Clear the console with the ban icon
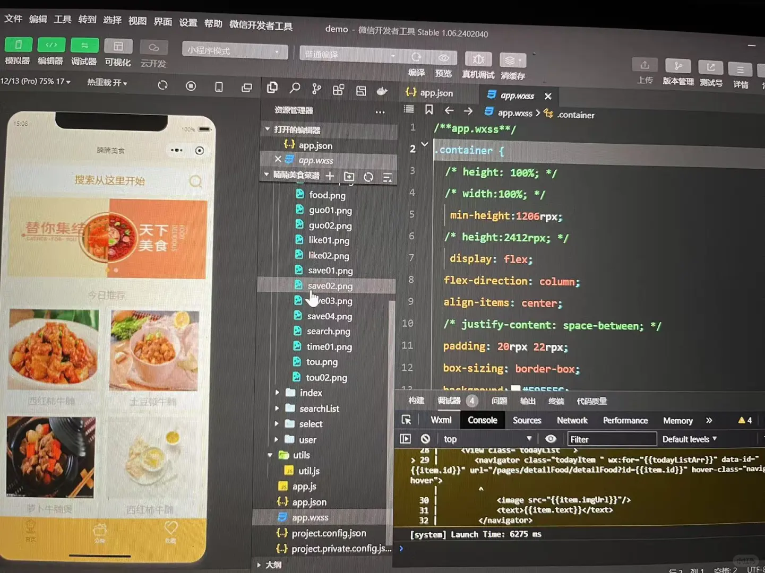This screenshot has height=573, width=765. [425, 439]
